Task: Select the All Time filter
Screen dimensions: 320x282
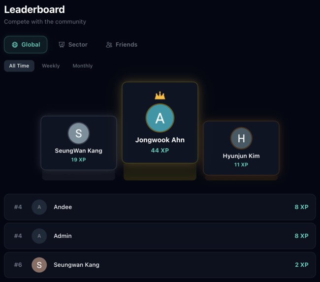Action: [x=19, y=66]
